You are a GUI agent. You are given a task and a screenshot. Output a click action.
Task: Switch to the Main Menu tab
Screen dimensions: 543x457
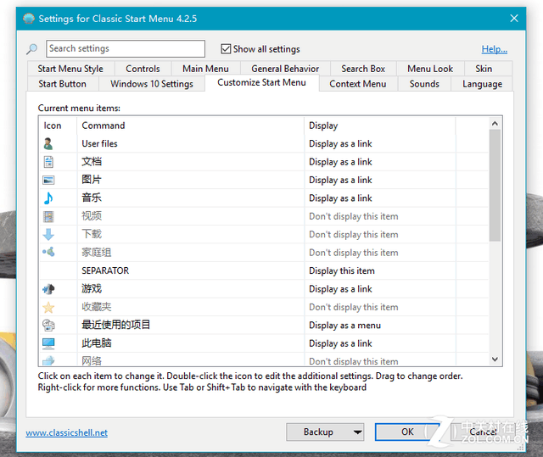[205, 69]
